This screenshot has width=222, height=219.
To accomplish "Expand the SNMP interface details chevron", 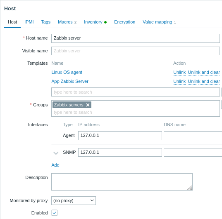I will pos(56,153).
